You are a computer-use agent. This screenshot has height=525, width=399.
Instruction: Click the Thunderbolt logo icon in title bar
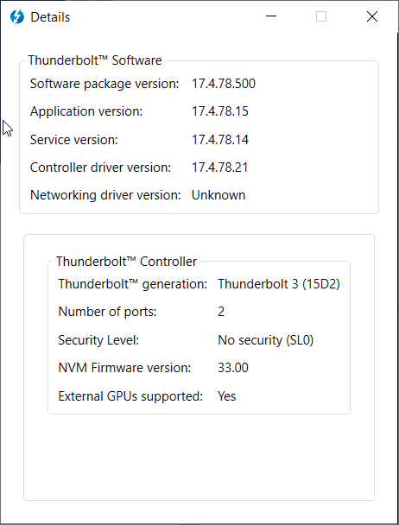pyautogui.click(x=17, y=16)
